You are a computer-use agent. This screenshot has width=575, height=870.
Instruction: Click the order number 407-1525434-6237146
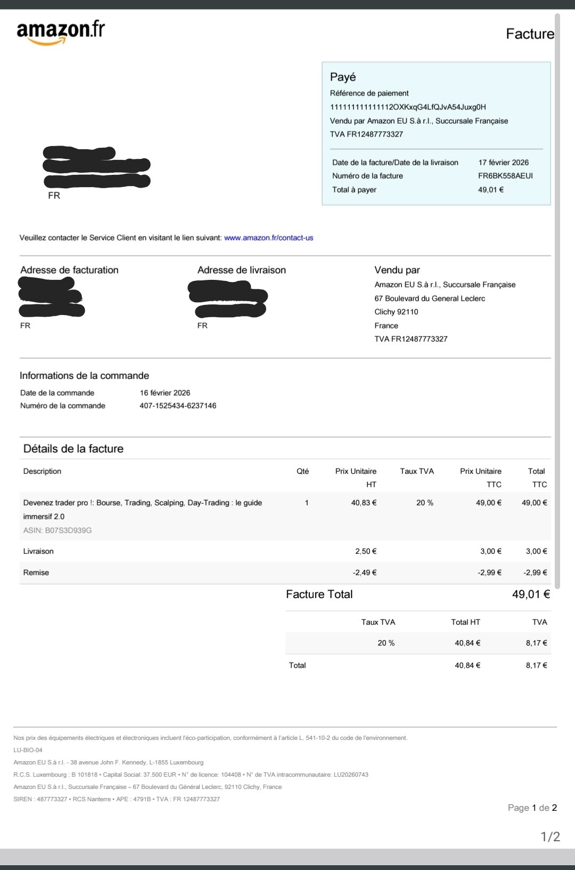(x=178, y=406)
